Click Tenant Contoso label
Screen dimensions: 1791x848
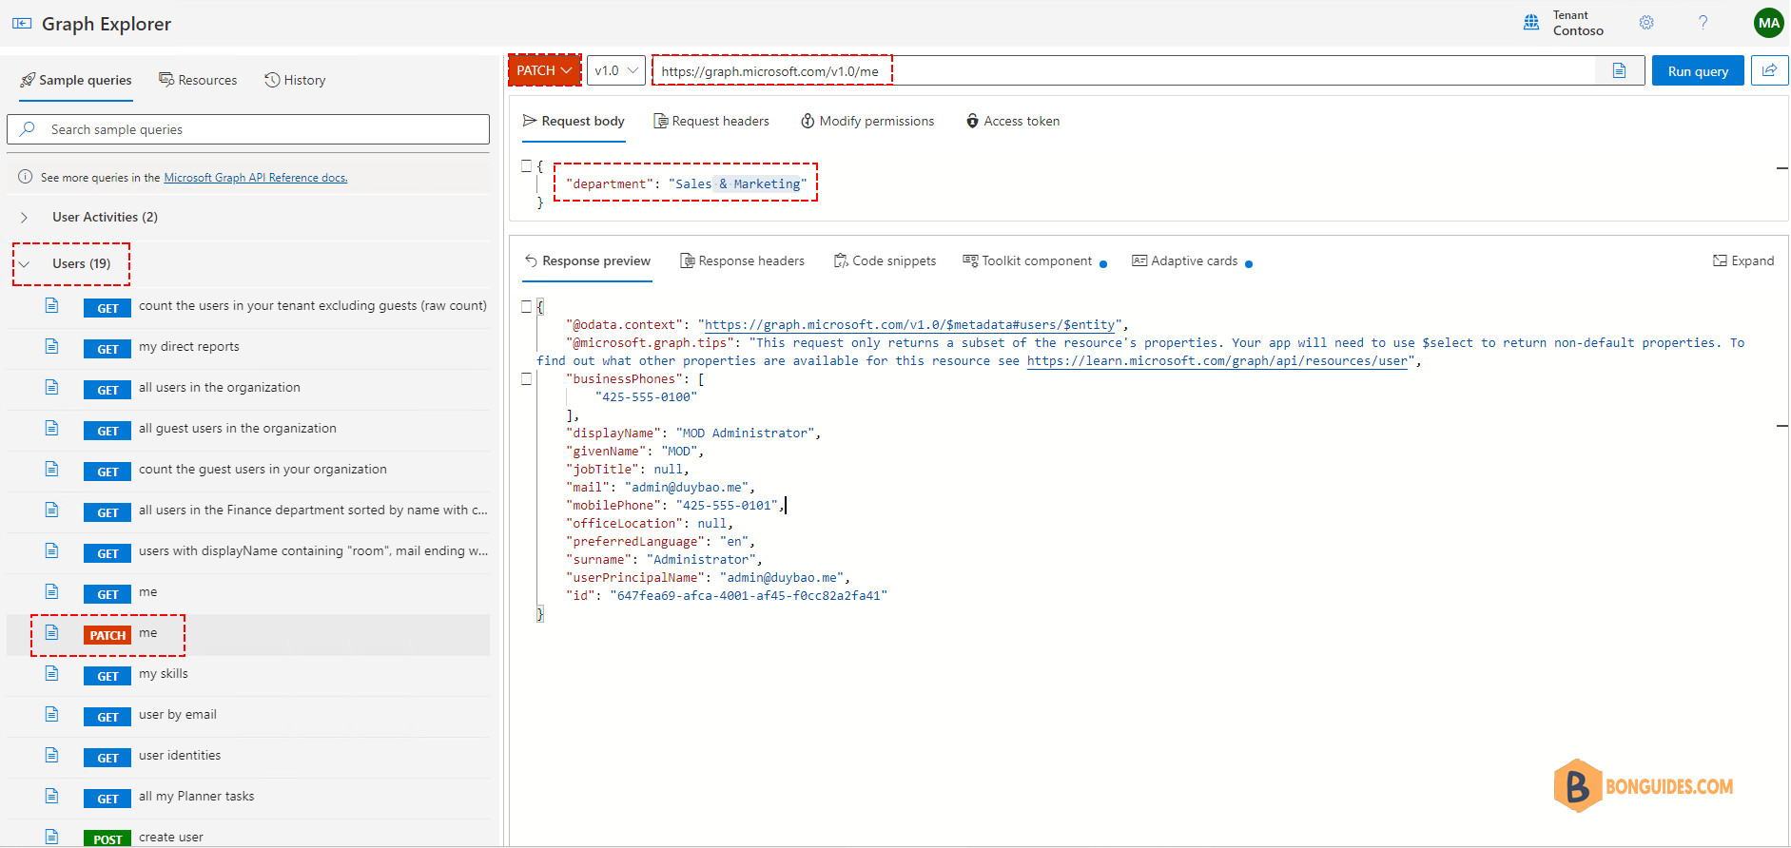[1578, 23]
